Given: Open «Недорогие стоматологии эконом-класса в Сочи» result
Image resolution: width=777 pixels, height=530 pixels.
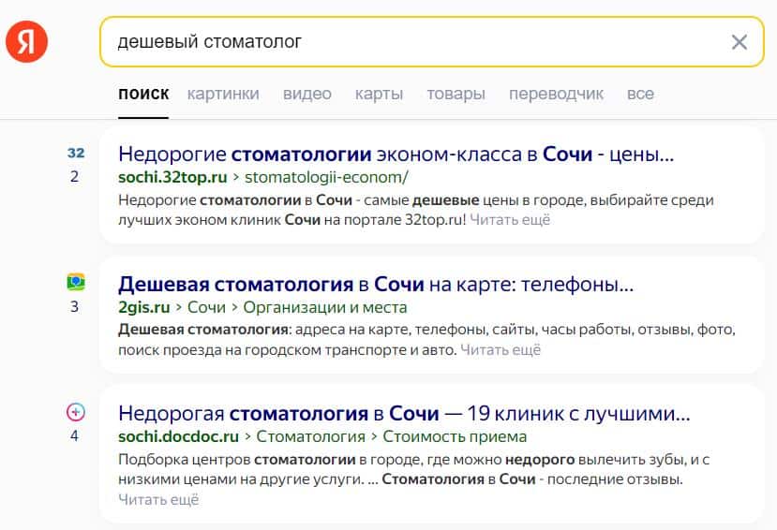Looking at the screenshot, I should [x=396, y=154].
